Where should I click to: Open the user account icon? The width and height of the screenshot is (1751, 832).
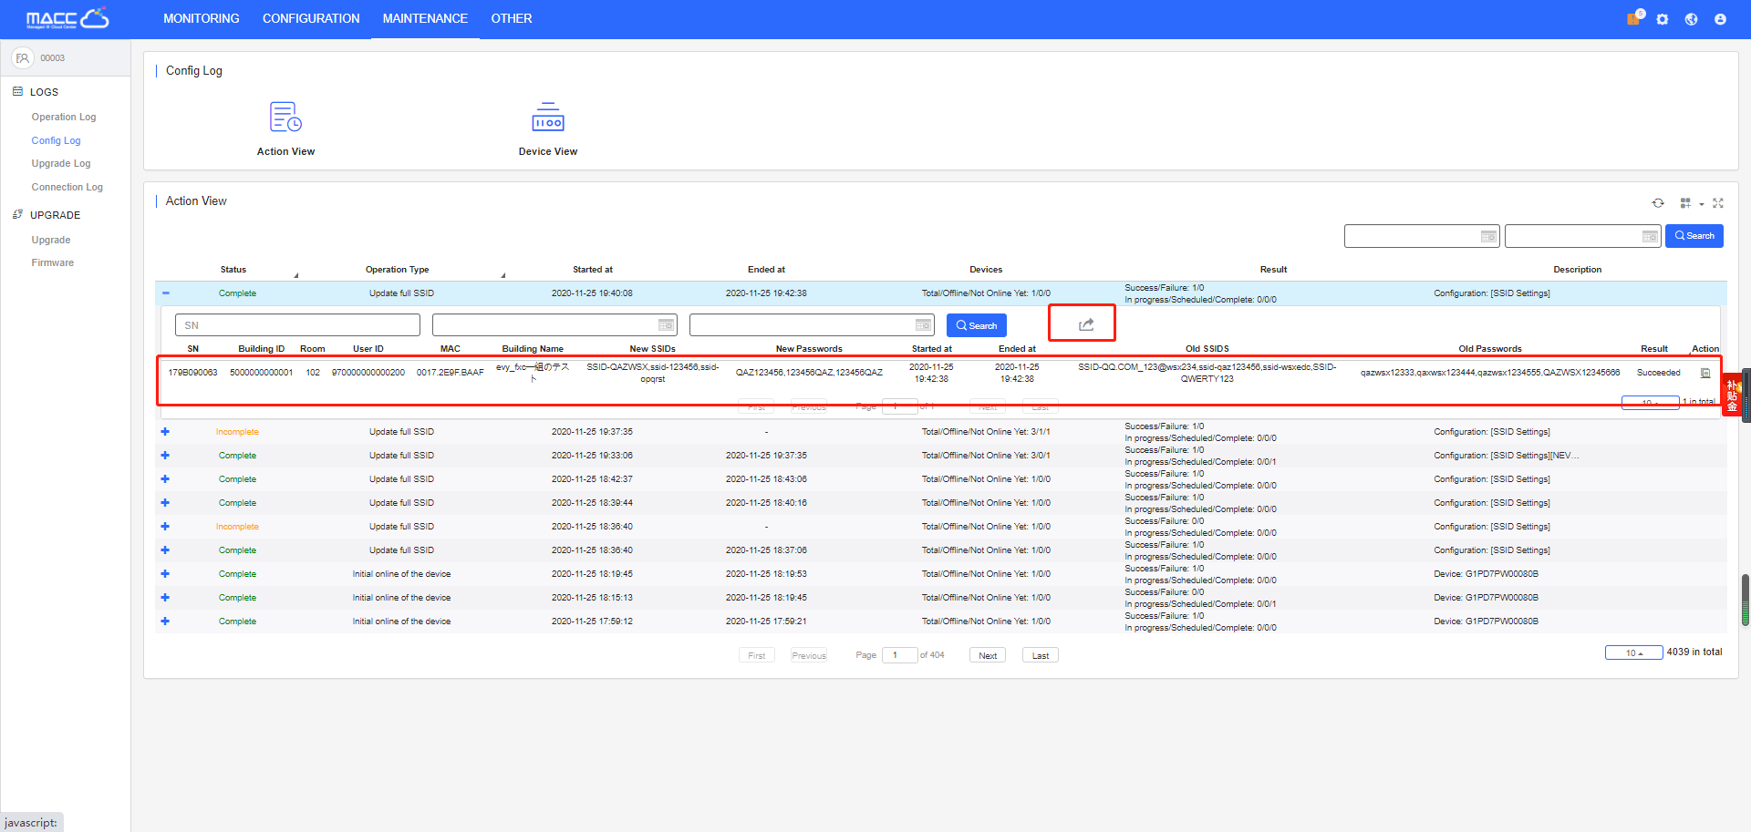[1720, 19]
